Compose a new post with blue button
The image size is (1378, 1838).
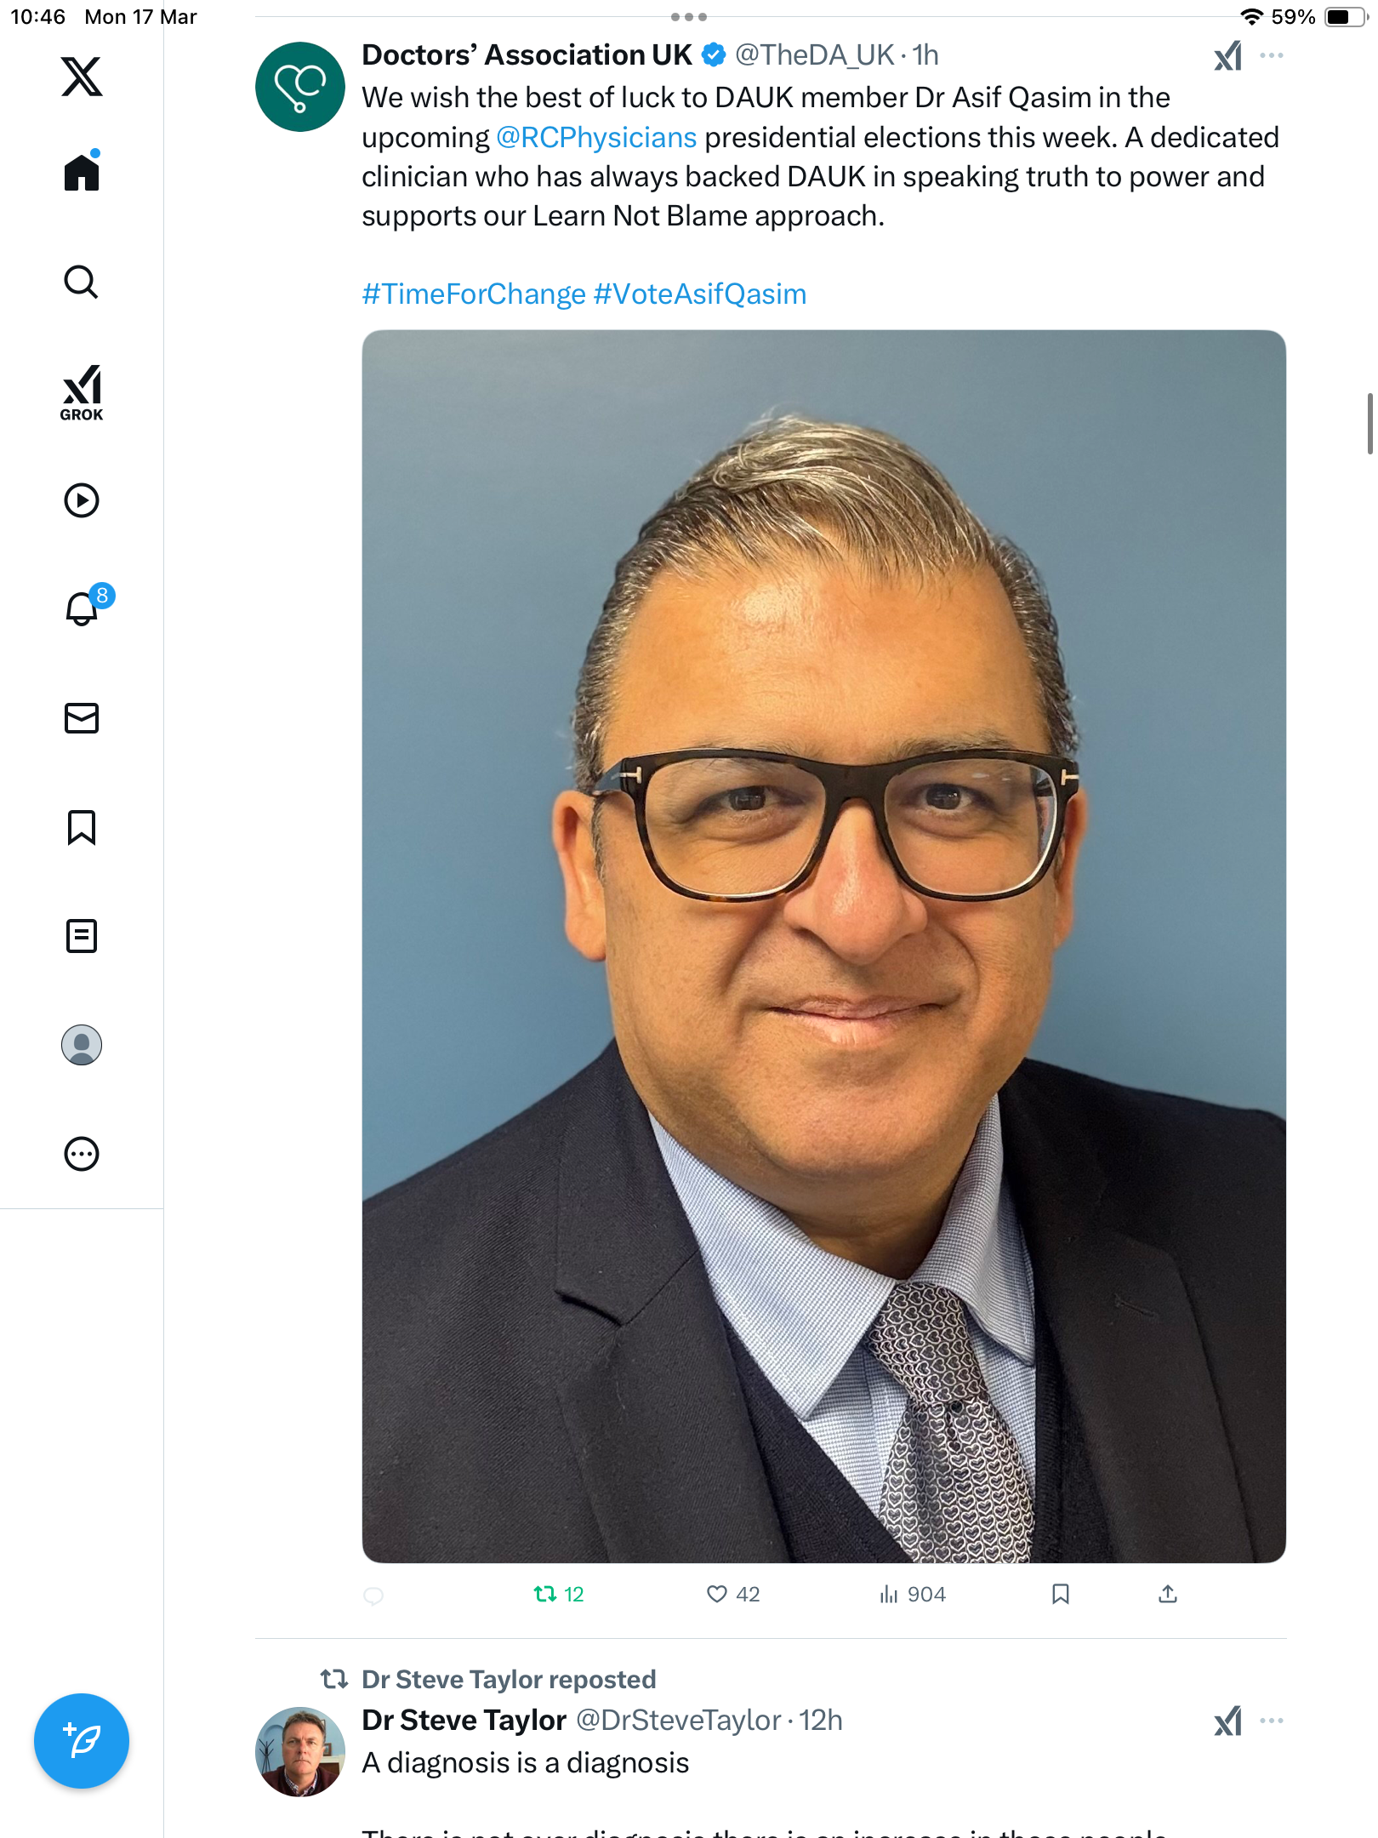coord(82,1741)
